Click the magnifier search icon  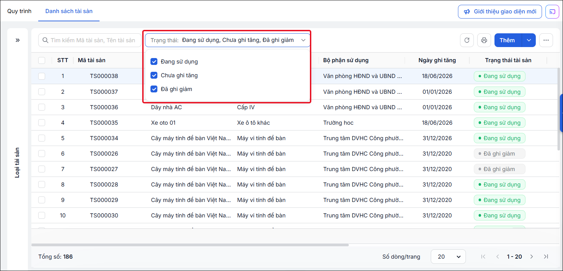pyautogui.click(x=45, y=40)
